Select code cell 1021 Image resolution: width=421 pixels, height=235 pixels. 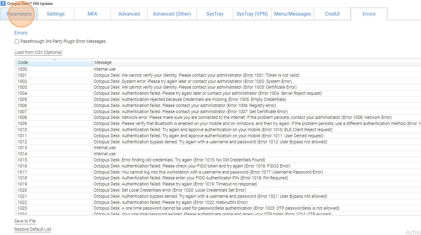pyautogui.click(x=54, y=196)
